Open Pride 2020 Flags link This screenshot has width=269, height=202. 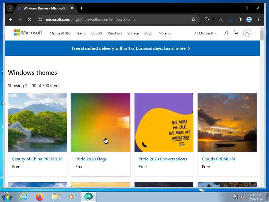click(91, 159)
